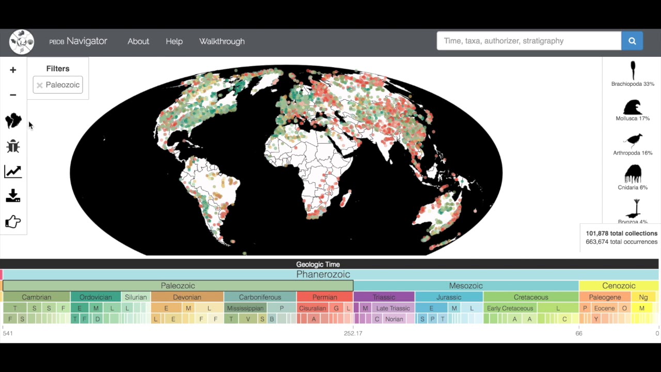Select the Cnidaria silhouette icon
This screenshot has height=372, width=661.
633,175
